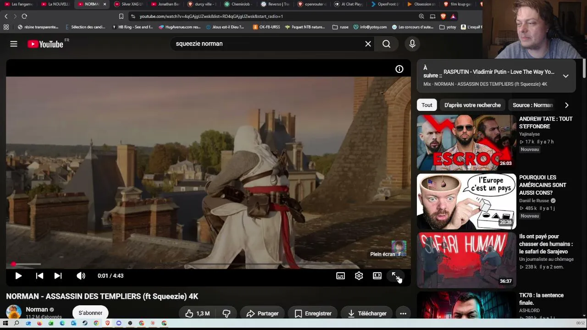The image size is (587, 330).
Task: Open Firefox from the taskbar
Action: [x=39, y=323]
